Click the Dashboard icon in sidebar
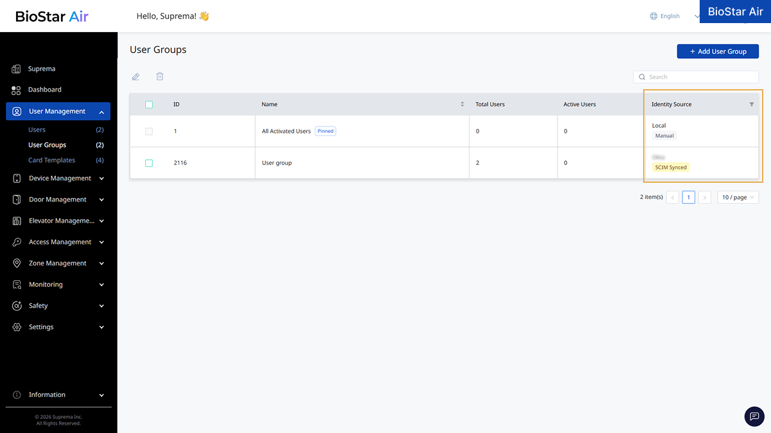 coord(17,90)
